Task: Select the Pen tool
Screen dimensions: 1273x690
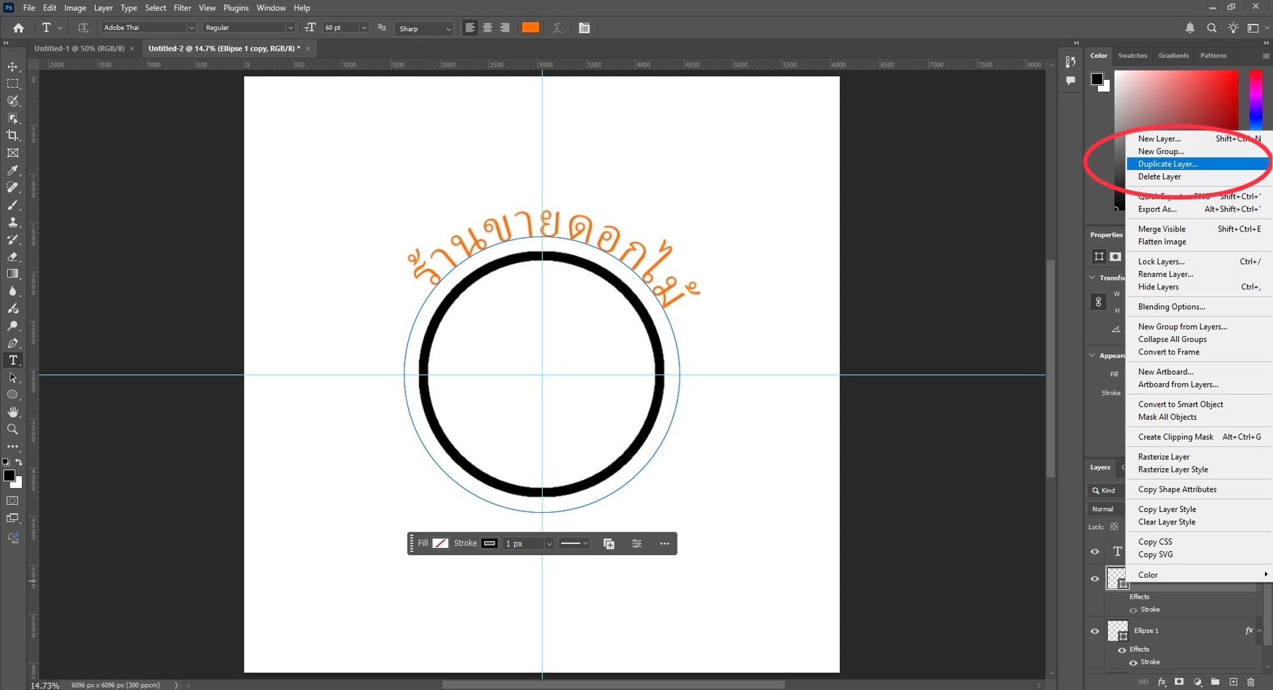Action: click(12, 343)
